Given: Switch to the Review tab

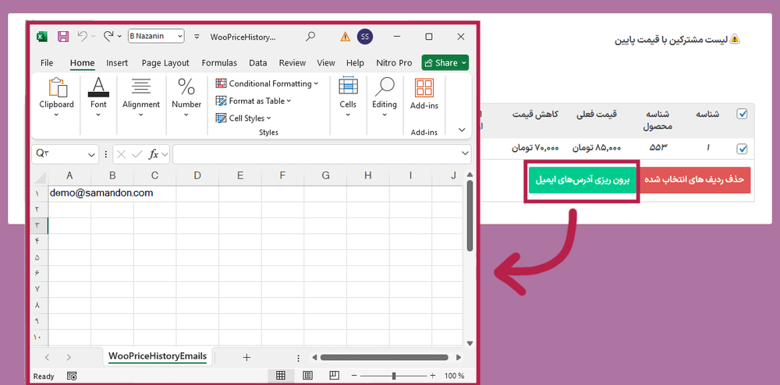Looking at the screenshot, I should click(x=292, y=62).
